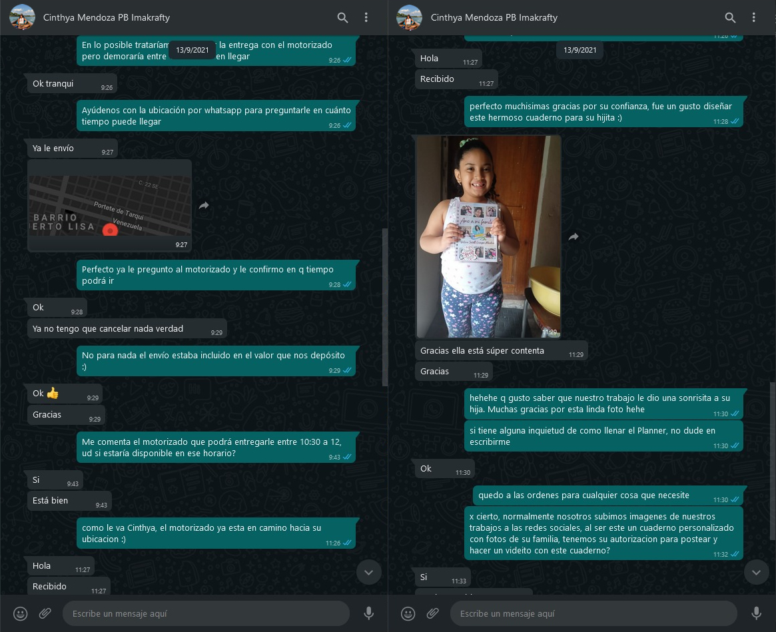Click search icon in right chat header
This screenshot has width=776, height=632.
click(730, 18)
